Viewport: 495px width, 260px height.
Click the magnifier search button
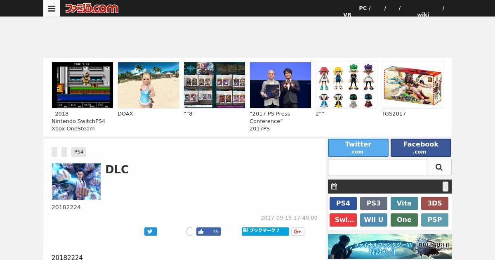pos(439,167)
